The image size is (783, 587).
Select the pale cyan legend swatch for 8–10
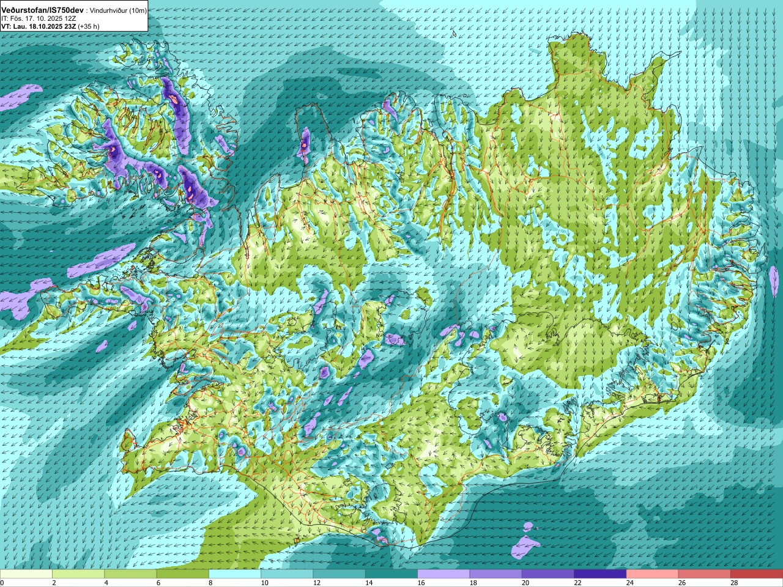coord(235,574)
